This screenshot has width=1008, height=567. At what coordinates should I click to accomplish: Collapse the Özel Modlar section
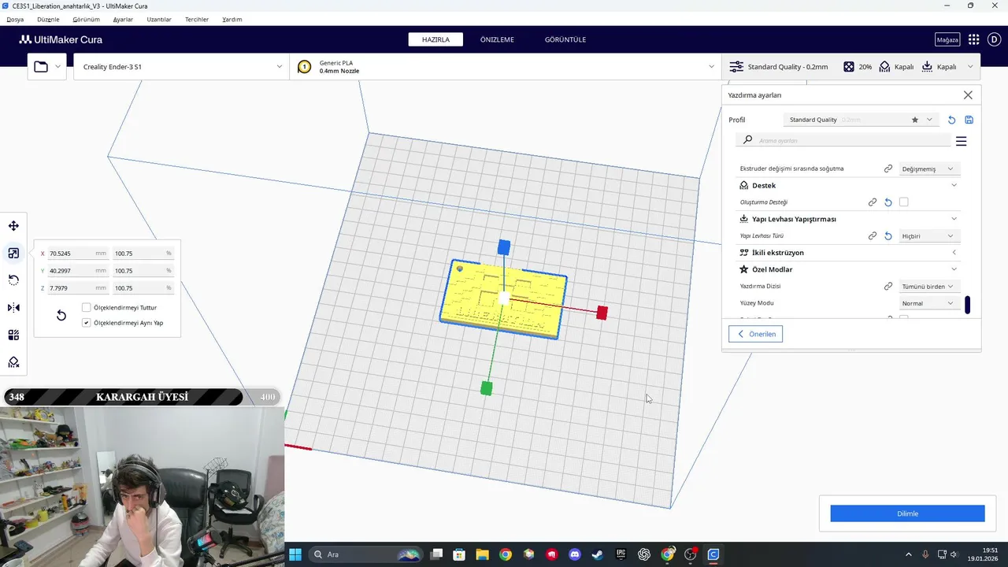tap(954, 269)
